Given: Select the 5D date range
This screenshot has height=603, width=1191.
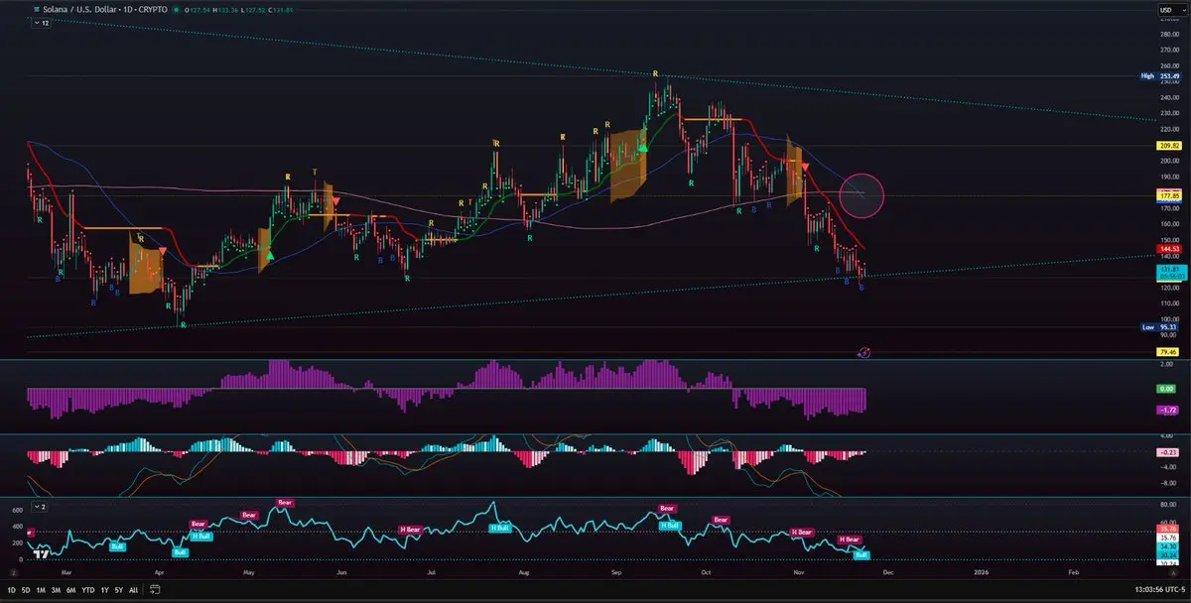Looking at the screenshot, I should coord(27,589).
